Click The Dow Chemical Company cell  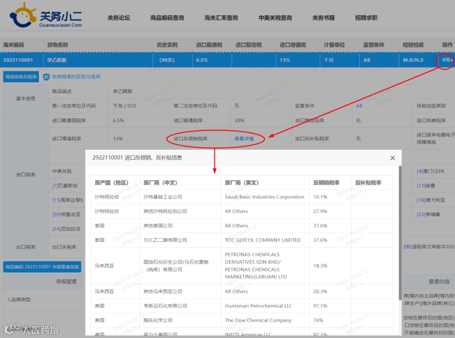258,320
